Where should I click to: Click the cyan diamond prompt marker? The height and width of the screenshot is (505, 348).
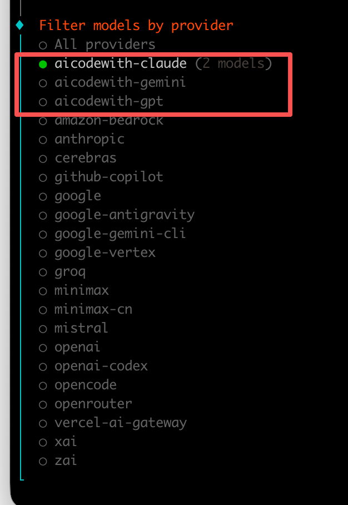[x=20, y=24]
